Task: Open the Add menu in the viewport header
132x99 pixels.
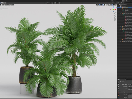Action: [9, 5]
